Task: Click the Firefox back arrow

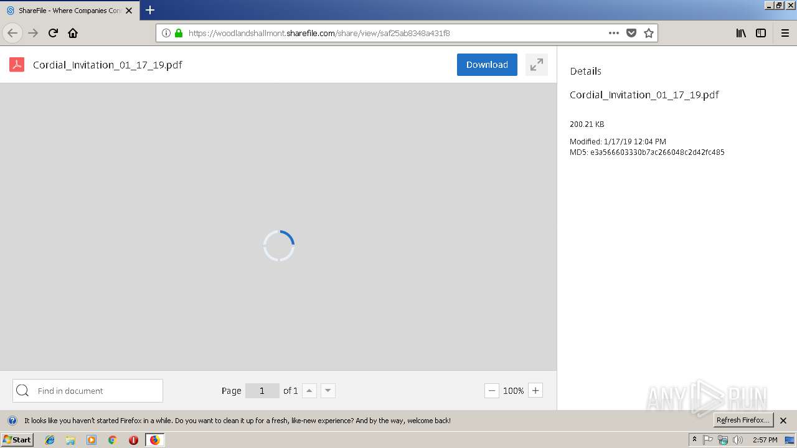Action: (x=12, y=33)
